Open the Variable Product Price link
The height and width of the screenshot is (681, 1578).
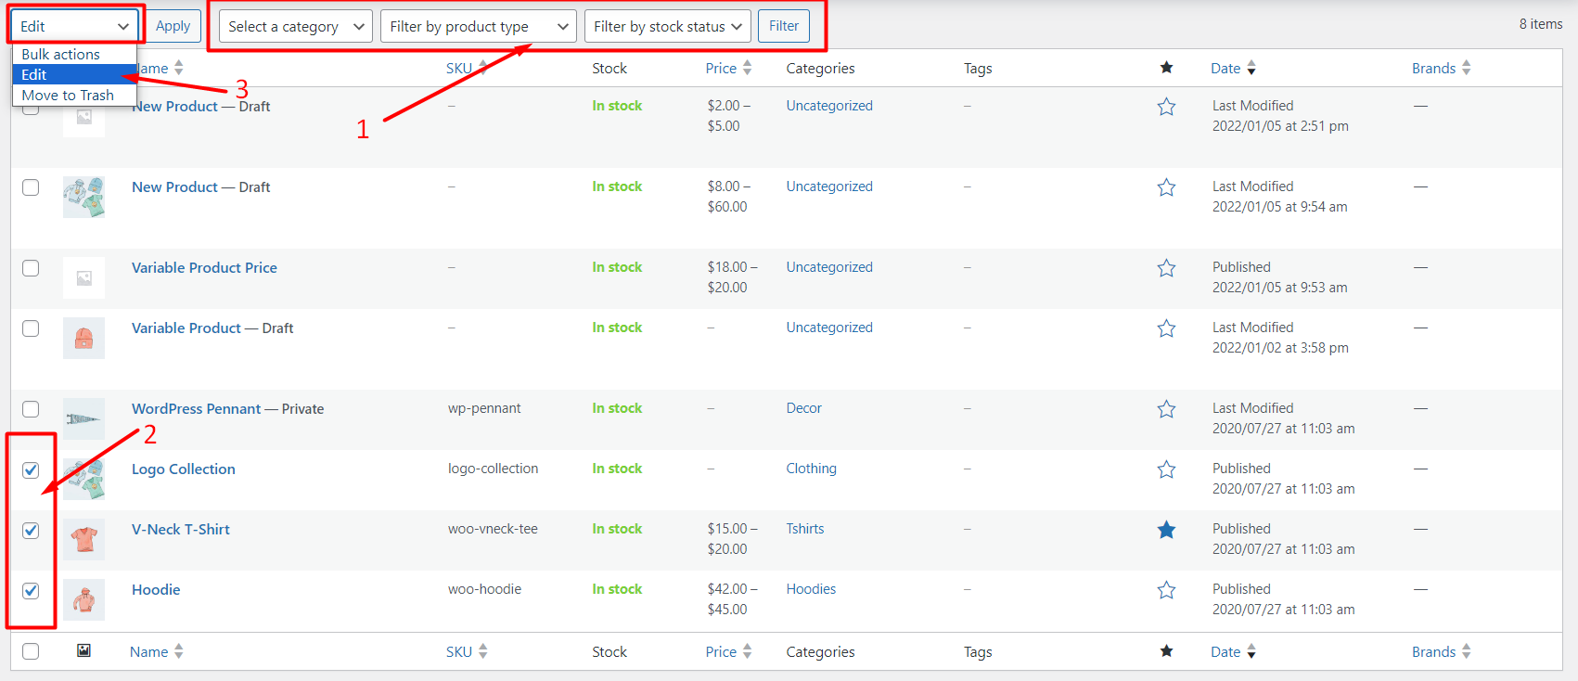coord(204,267)
